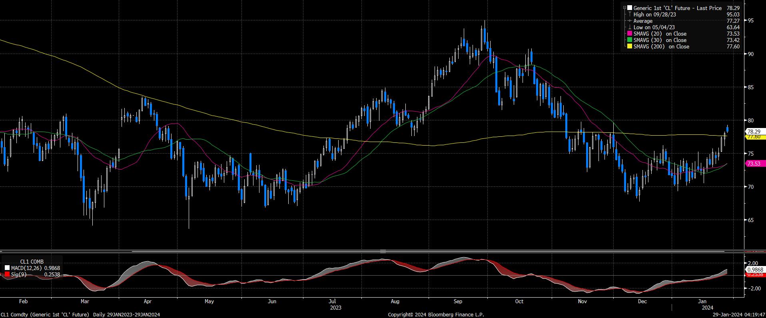Image resolution: width=766 pixels, height=318 pixels.
Task: Click the 2024 year label on time axis
Action: pos(708,308)
